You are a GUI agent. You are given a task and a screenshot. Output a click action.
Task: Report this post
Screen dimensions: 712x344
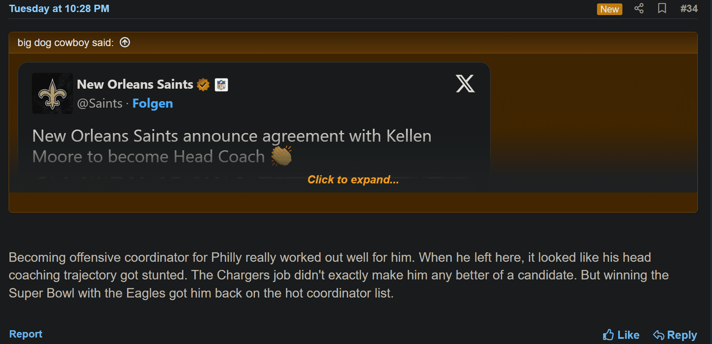[26, 334]
